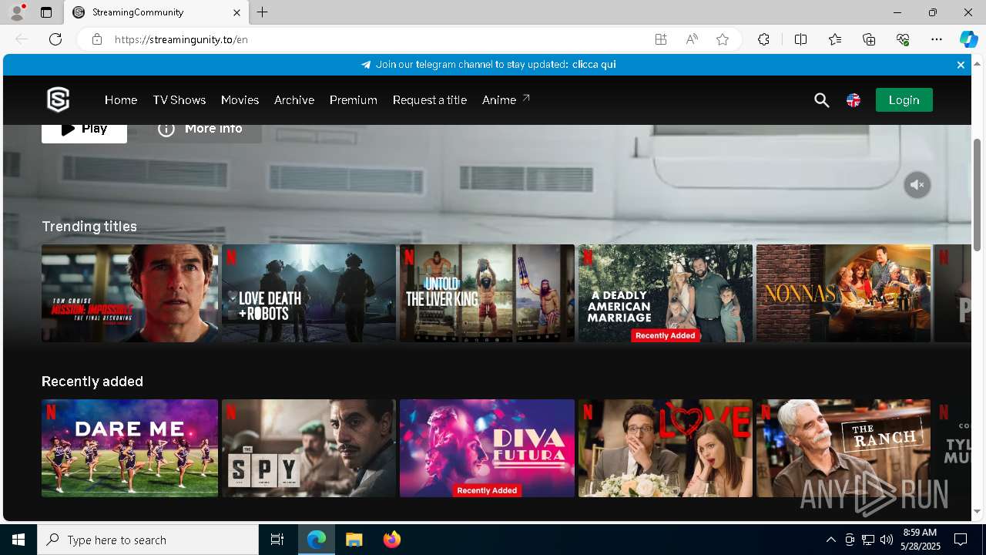Open the UK flag language selector
The image size is (986, 555).
(854, 100)
